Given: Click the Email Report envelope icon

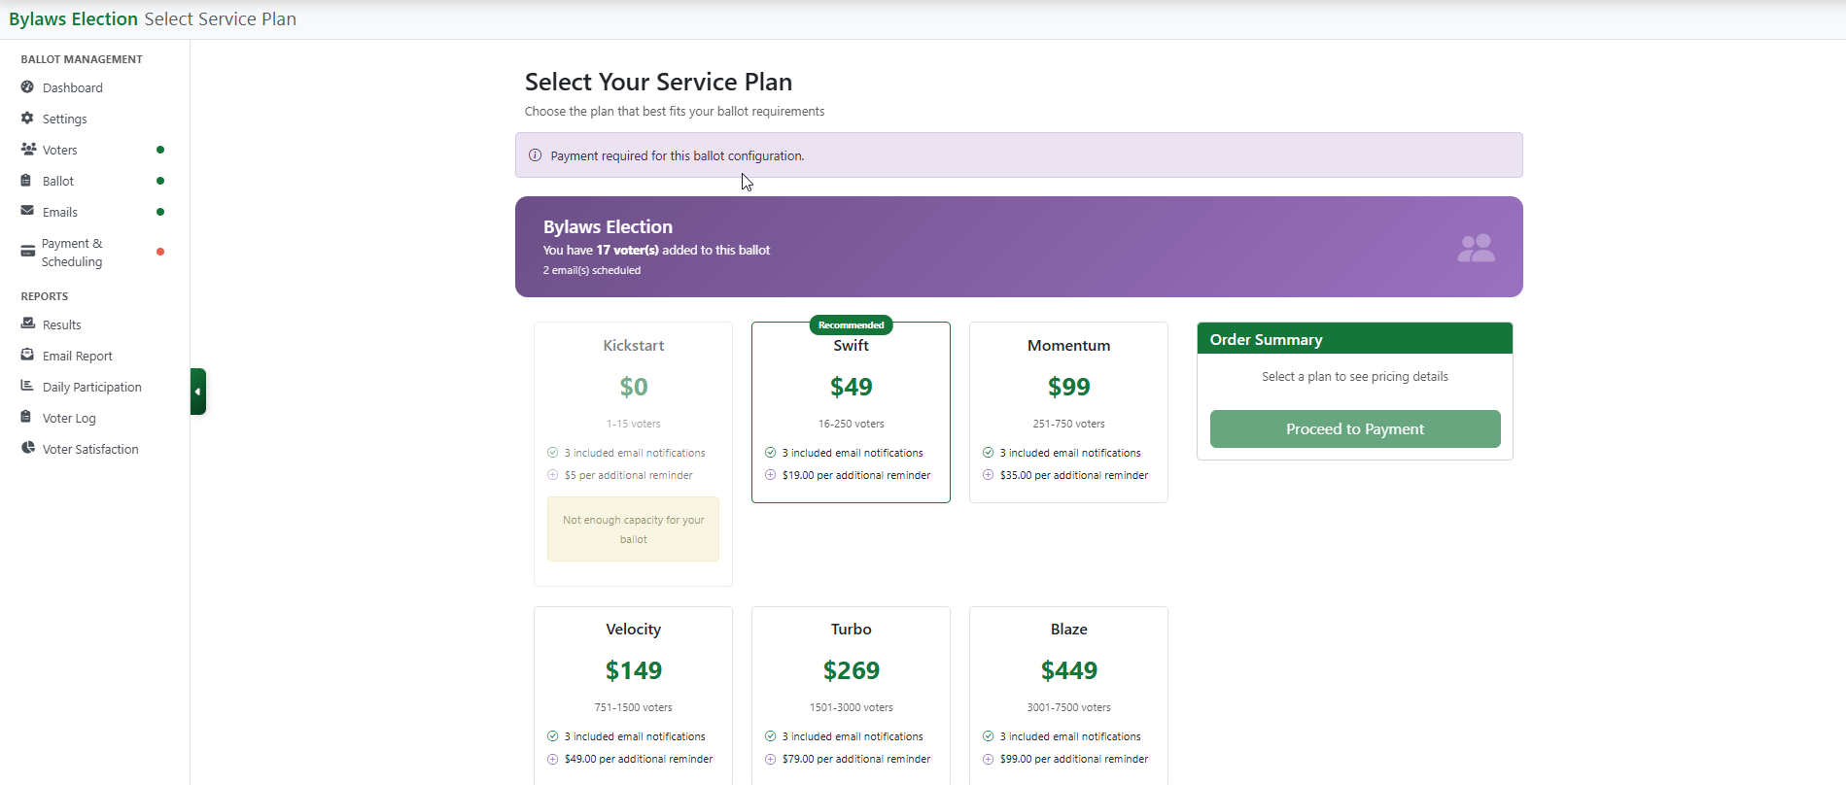Looking at the screenshot, I should click(x=27, y=355).
